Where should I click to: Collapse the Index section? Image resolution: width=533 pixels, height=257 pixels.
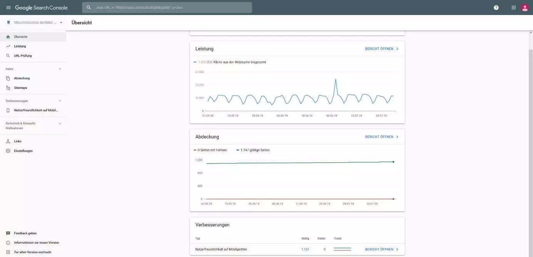point(60,69)
